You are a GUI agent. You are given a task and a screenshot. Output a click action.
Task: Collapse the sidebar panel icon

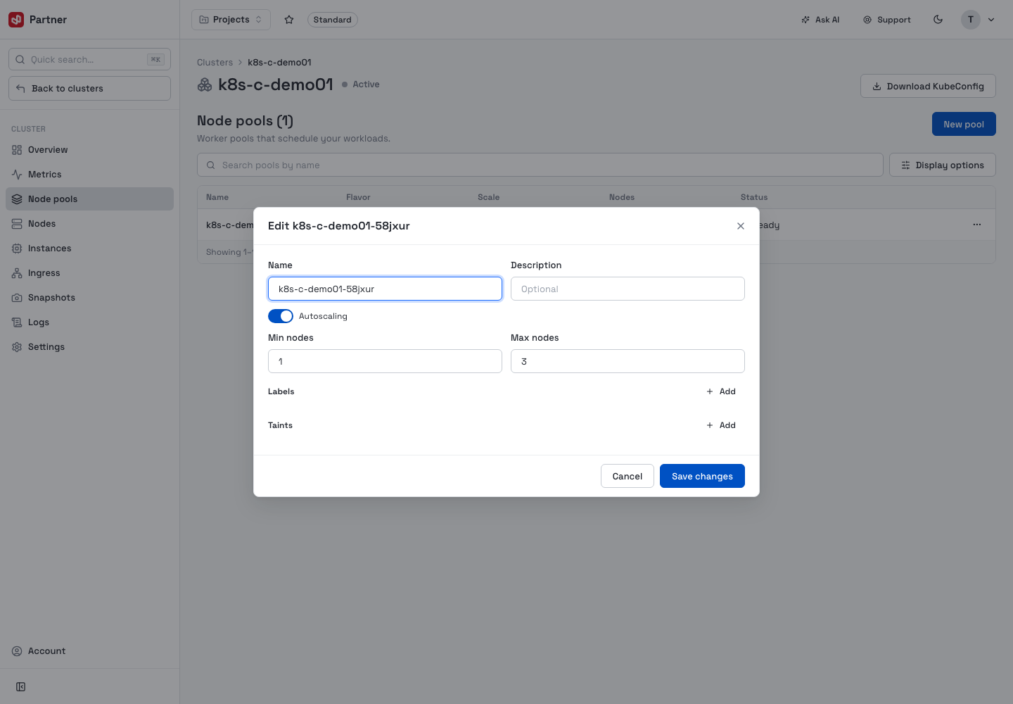tap(21, 687)
